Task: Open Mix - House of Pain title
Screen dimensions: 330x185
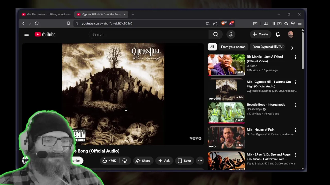Action: click(260, 130)
